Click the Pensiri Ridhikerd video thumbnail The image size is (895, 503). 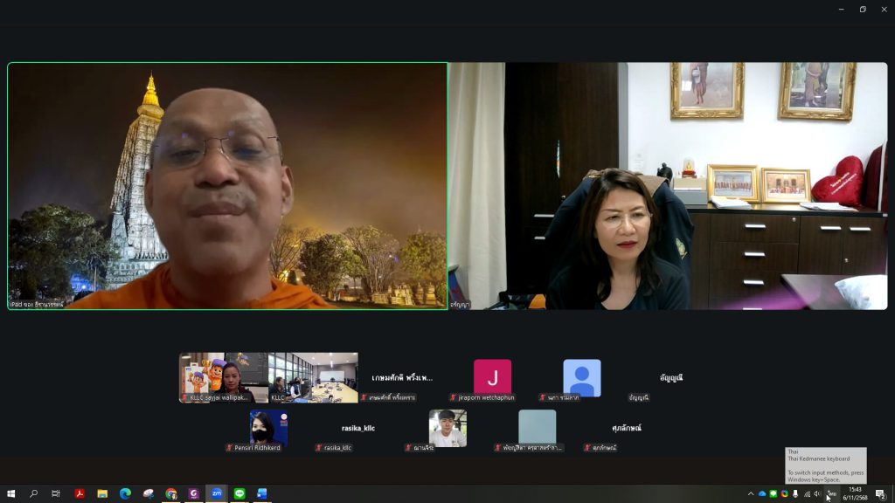(x=268, y=429)
